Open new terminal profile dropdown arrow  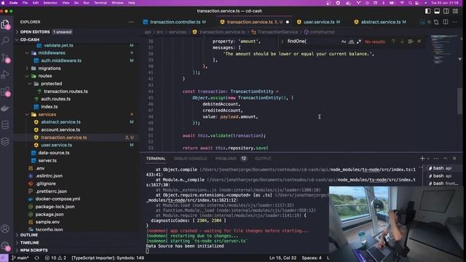pyautogui.click(x=428, y=159)
